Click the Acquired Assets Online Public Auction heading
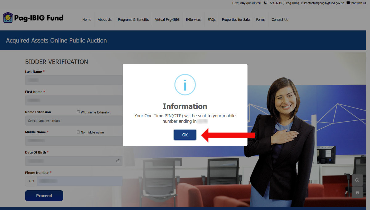The image size is (370, 210). tap(56, 40)
